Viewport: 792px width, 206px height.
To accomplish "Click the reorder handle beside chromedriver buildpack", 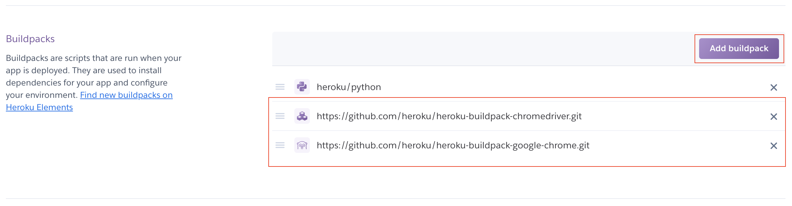I will [280, 116].
